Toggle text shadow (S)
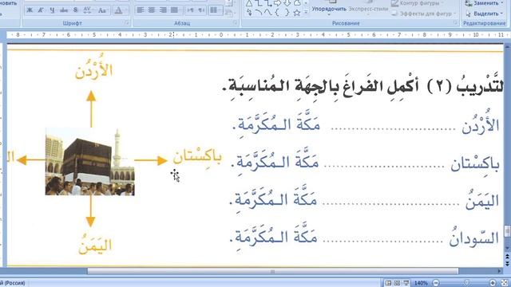The height and width of the screenshot is (287, 511). pyautogui.click(x=75, y=10)
